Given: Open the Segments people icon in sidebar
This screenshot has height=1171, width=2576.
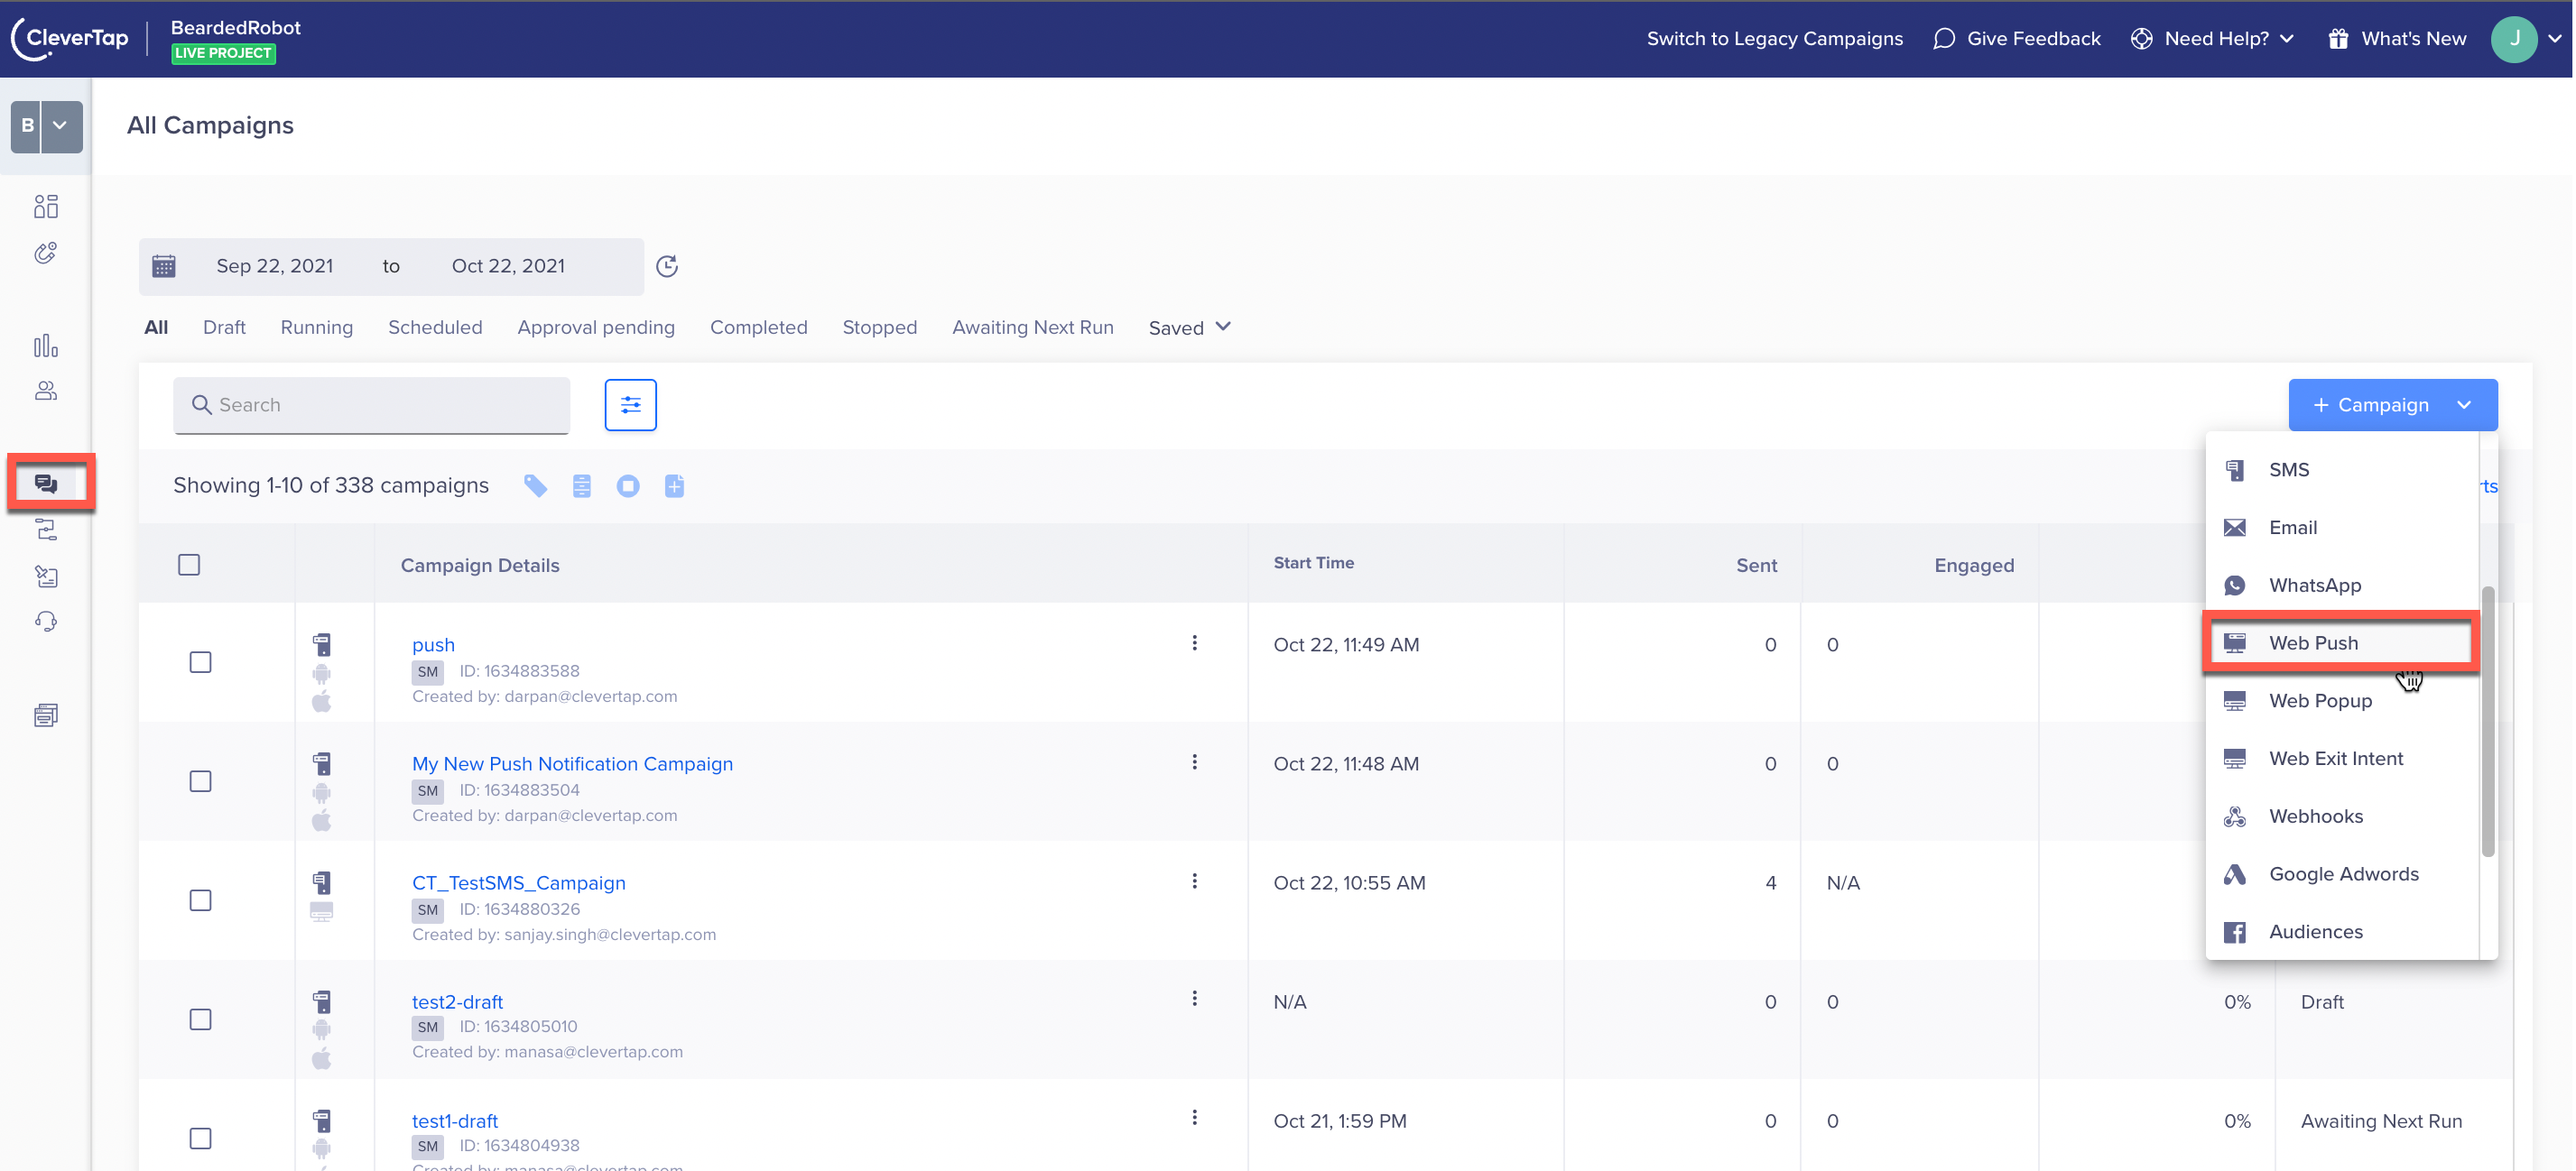Looking at the screenshot, I should tap(46, 391).
